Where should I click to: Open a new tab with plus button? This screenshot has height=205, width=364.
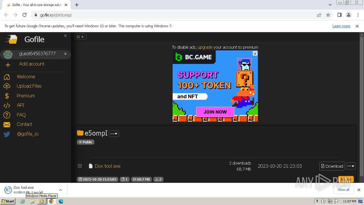coord(77,5)
